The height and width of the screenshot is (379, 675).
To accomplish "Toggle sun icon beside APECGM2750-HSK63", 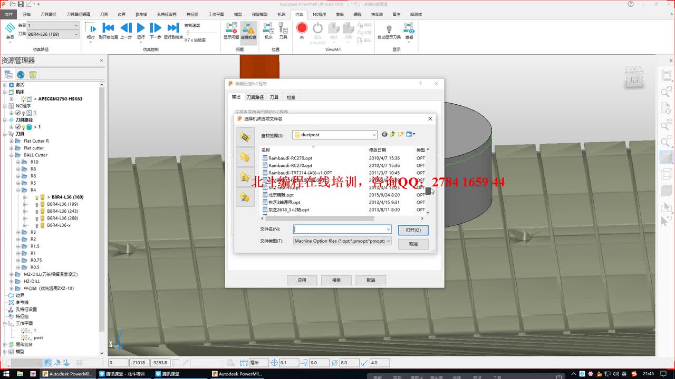I will pos(24,98).
